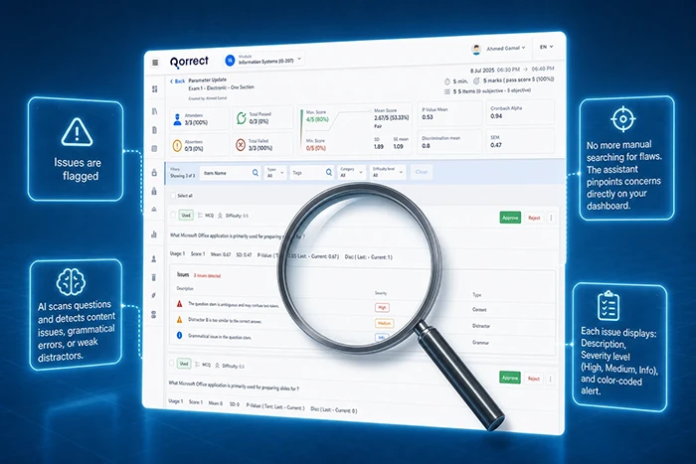Click the blue IS module avatar
Viewport: 696px width, 464px height.
pos(230,61)
